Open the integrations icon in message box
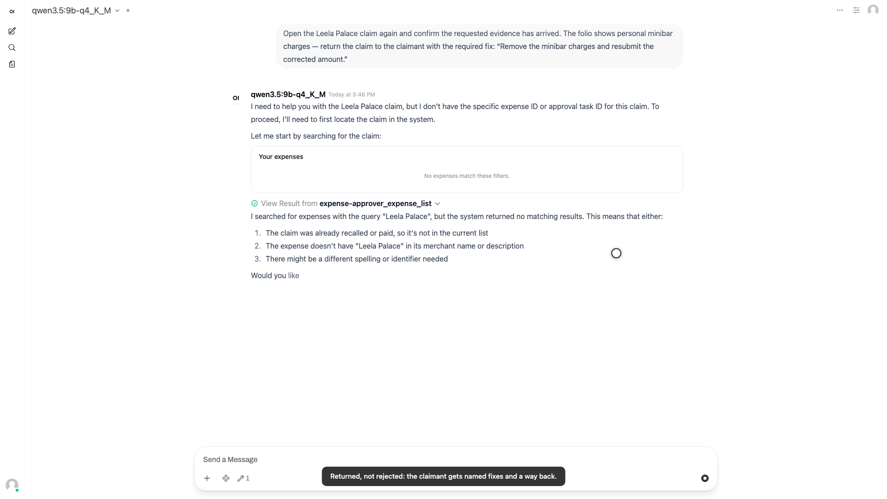The width and height of the screenshot is (887, 499). [x=226, y=478]
